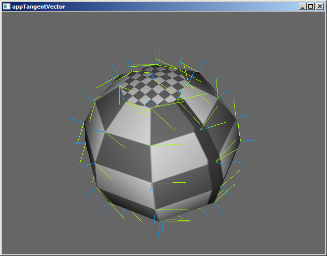The height and width of the screenshot is (256, 327).
Task: Minimize the appTangentVector window
Action: pyautogui.click(x=302, y=7)
